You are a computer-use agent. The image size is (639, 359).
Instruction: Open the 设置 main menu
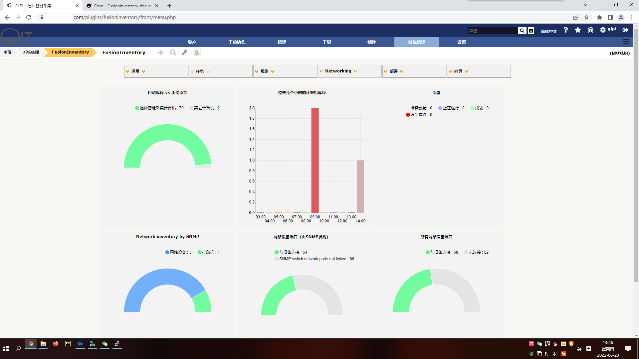(x=462, y=42)
